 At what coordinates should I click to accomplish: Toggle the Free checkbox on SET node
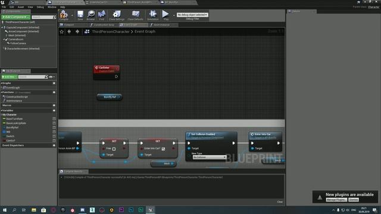pyautogui.click(x=114, y=149)
